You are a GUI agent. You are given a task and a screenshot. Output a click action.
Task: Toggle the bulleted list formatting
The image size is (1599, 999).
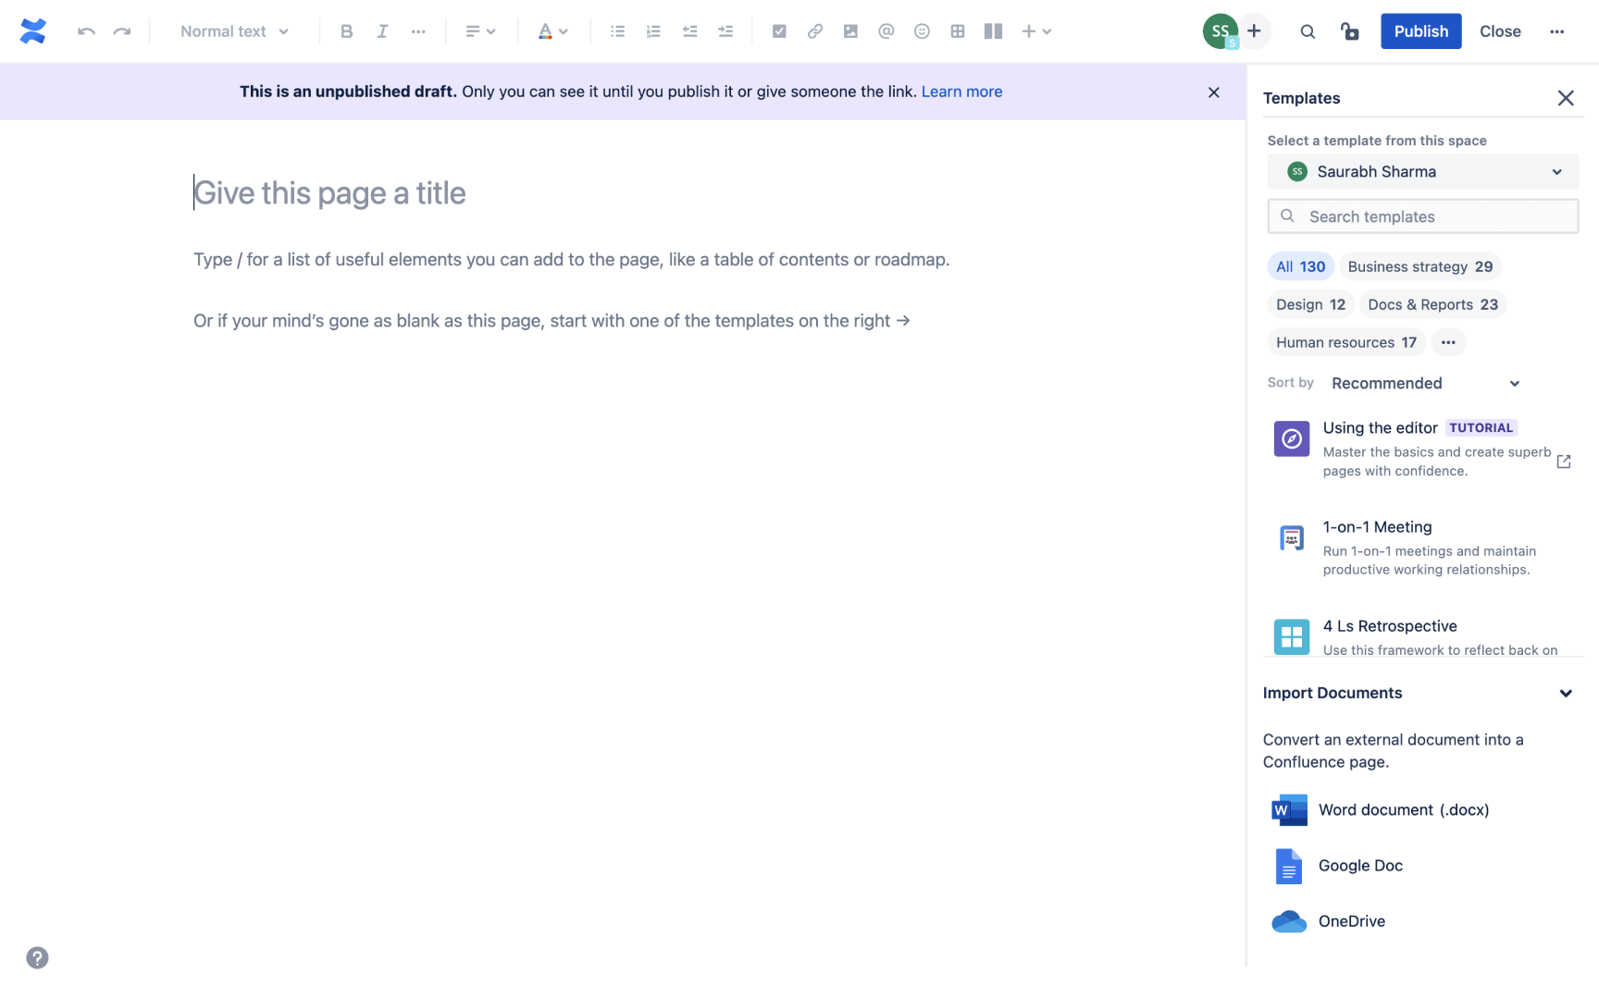[617, 31]
